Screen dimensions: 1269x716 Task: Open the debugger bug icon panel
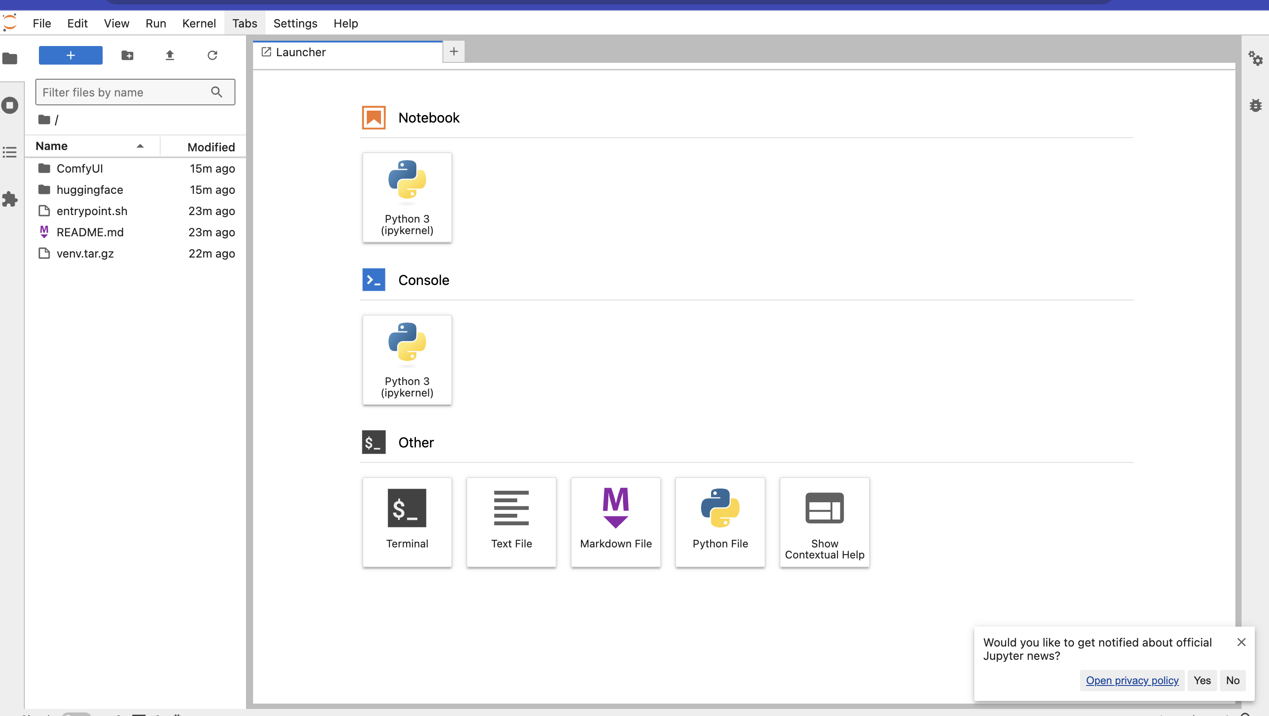1255,105
